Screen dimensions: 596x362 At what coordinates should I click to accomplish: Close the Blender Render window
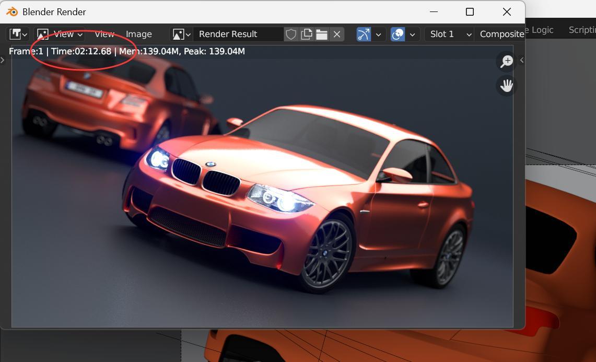pos(507,12)
